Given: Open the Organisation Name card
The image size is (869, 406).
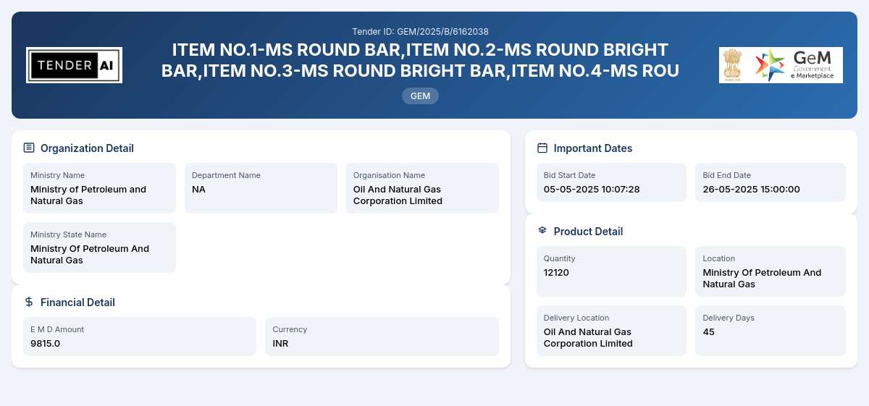Looking at the screenshot, I should pyautogui.click(x=422, y=188).
